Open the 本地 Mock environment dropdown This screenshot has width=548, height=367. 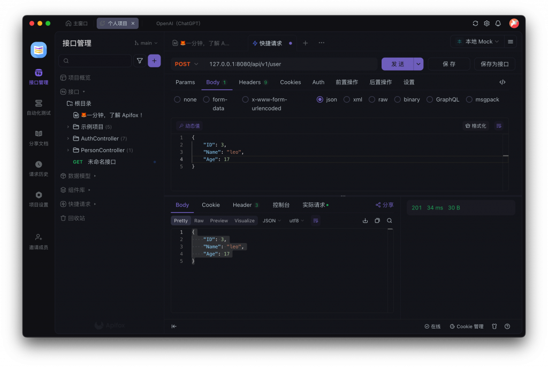tap(478, 42)
